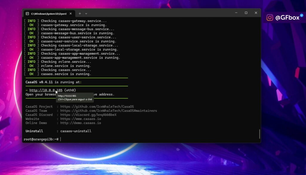Screen dimensions: 306x175
Task: Click 'Checking casaos-gateway.service...' line
Action: 74,21
